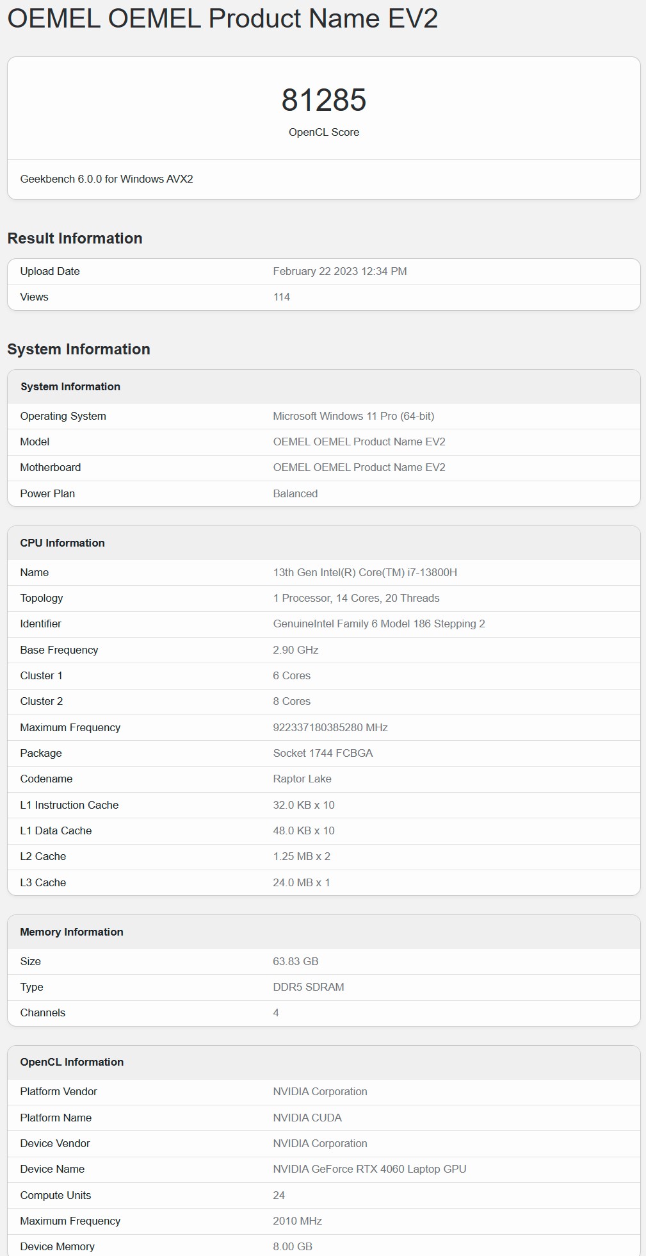Click the Memory Size value 63.83 GB
Image resolution: width=646 pixels, height=1256 pixels.
[296, 961]
